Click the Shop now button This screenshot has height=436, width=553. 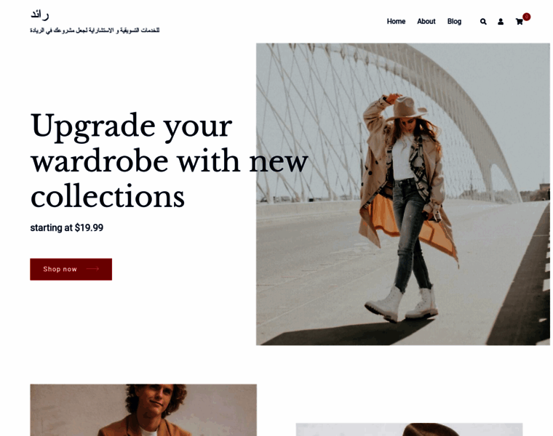(71, 269)
